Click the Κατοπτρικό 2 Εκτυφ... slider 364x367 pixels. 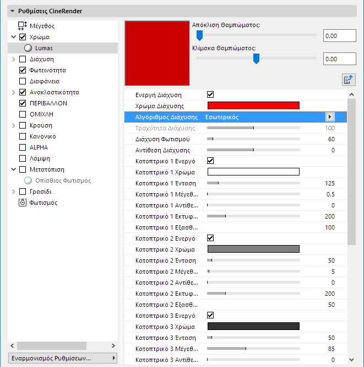click(x=253, y=293)
